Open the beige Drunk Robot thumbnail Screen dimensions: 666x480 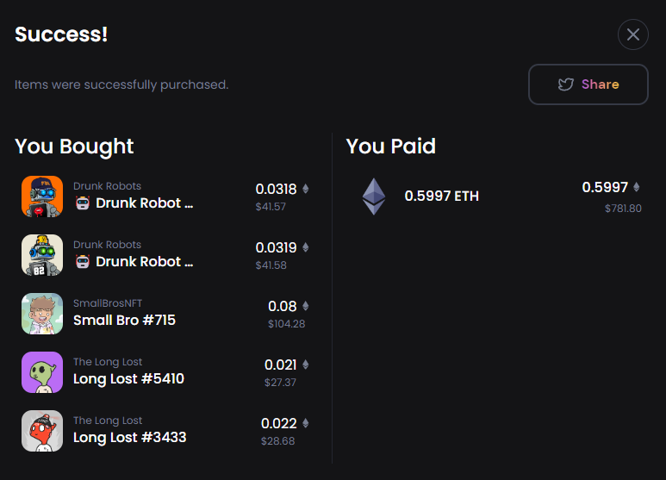point(42,255)
